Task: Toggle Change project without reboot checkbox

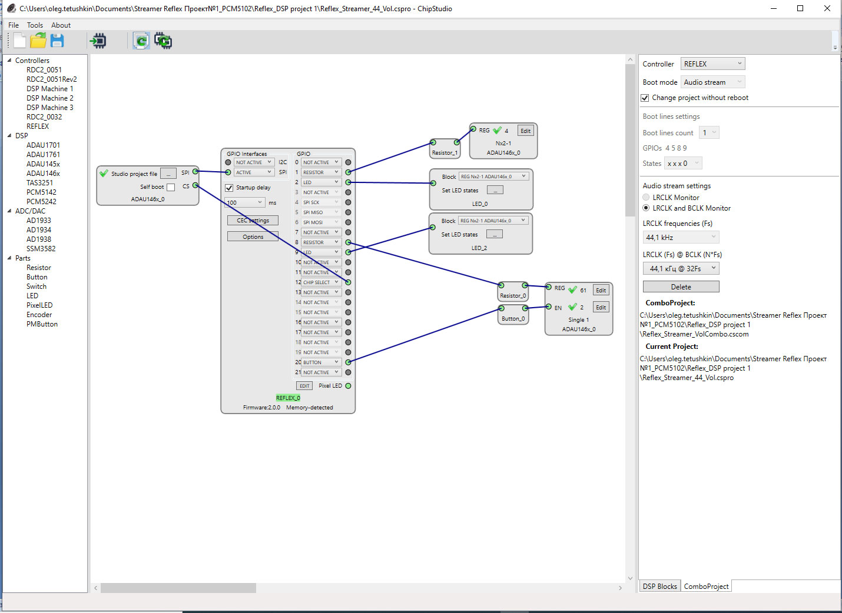Action: (x=645, y=98)
